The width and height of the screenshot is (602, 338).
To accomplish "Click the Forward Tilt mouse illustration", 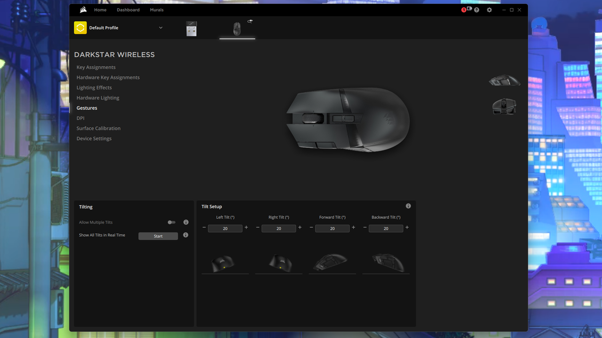I will 330,262.
